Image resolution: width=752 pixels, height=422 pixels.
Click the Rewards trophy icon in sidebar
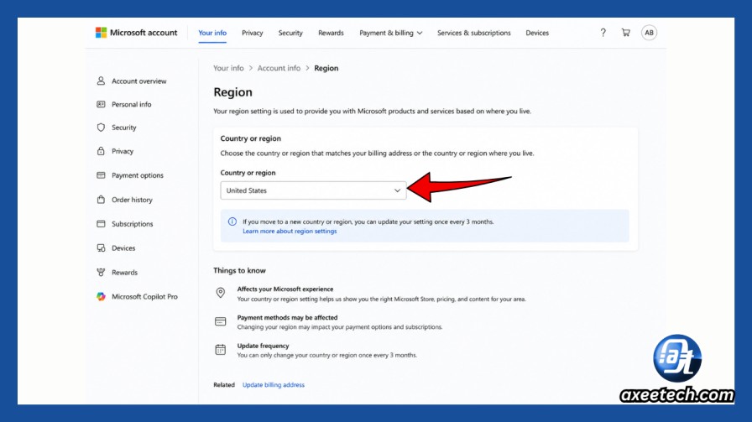[101, 272]
